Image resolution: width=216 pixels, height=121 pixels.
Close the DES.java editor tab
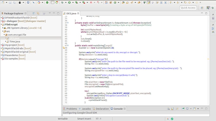point(78,13)
